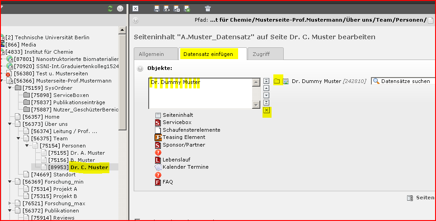
Task: Click the save and view page icon
Action: (x=167, y=9)
